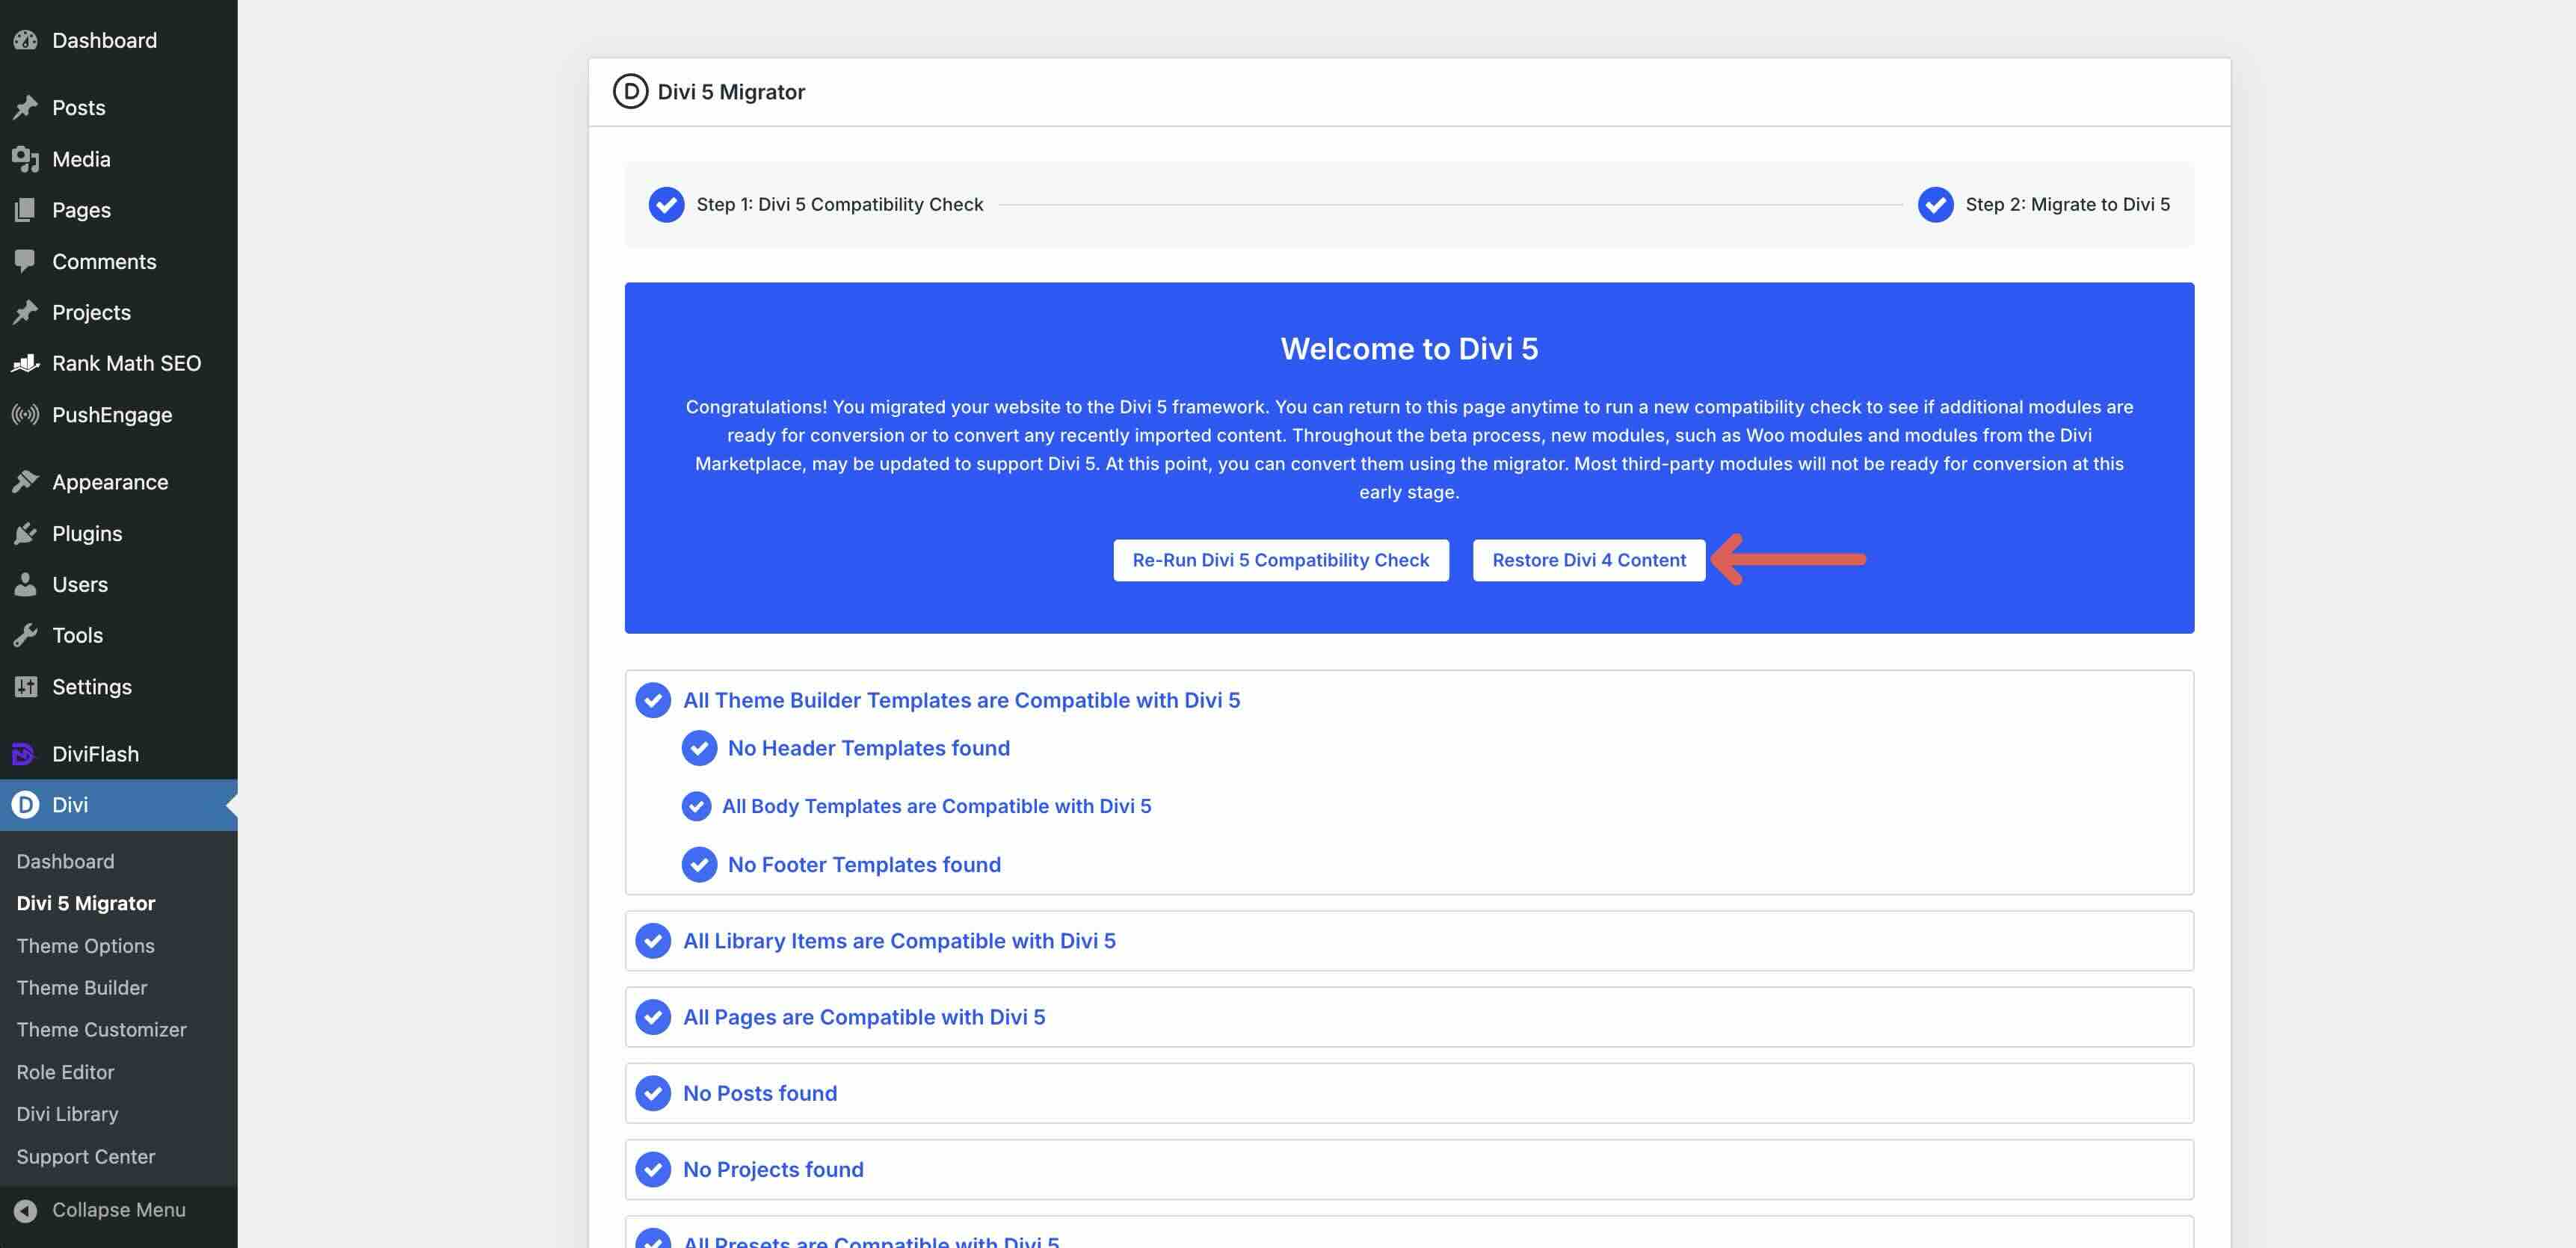Go to Plugins in the admin sidebar
This screenshot has height=1248, width=2576.
(x=86, y=534)
